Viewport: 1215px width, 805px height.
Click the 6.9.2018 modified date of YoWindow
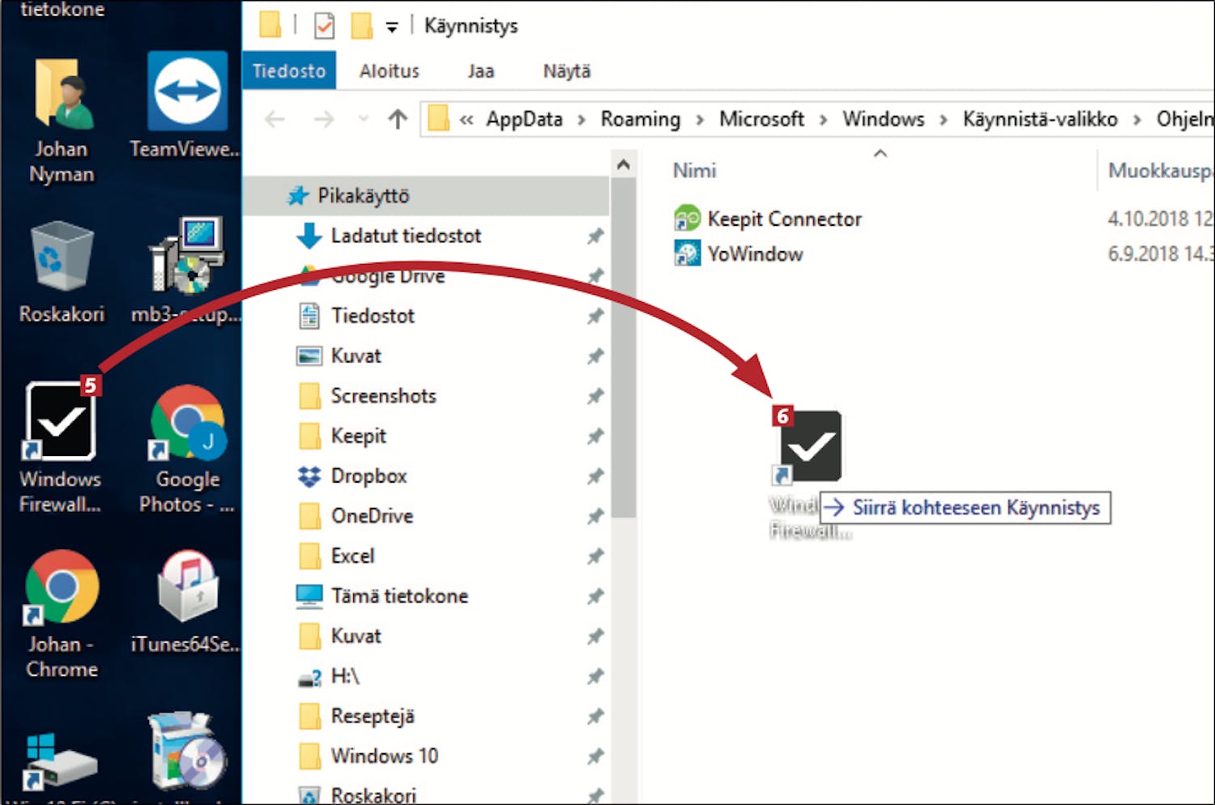click(1160, 254)
